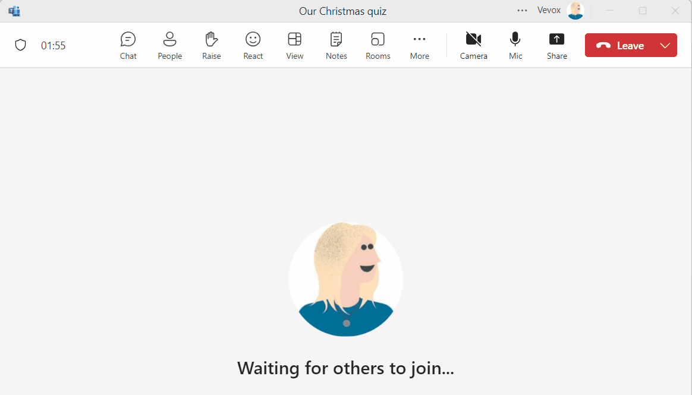Open More meeting actions

[x=419, y=45]
